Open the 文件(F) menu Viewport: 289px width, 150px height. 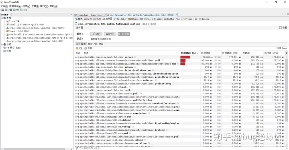coord(4,6)
